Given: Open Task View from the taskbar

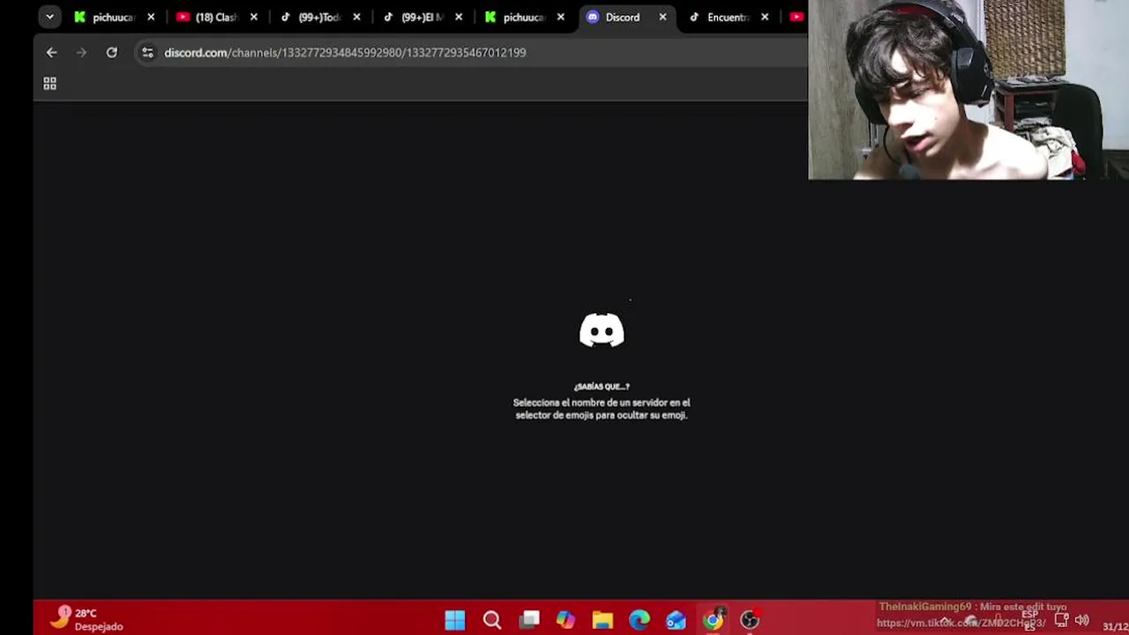Looking at the screenshot, I should (529, 620).
